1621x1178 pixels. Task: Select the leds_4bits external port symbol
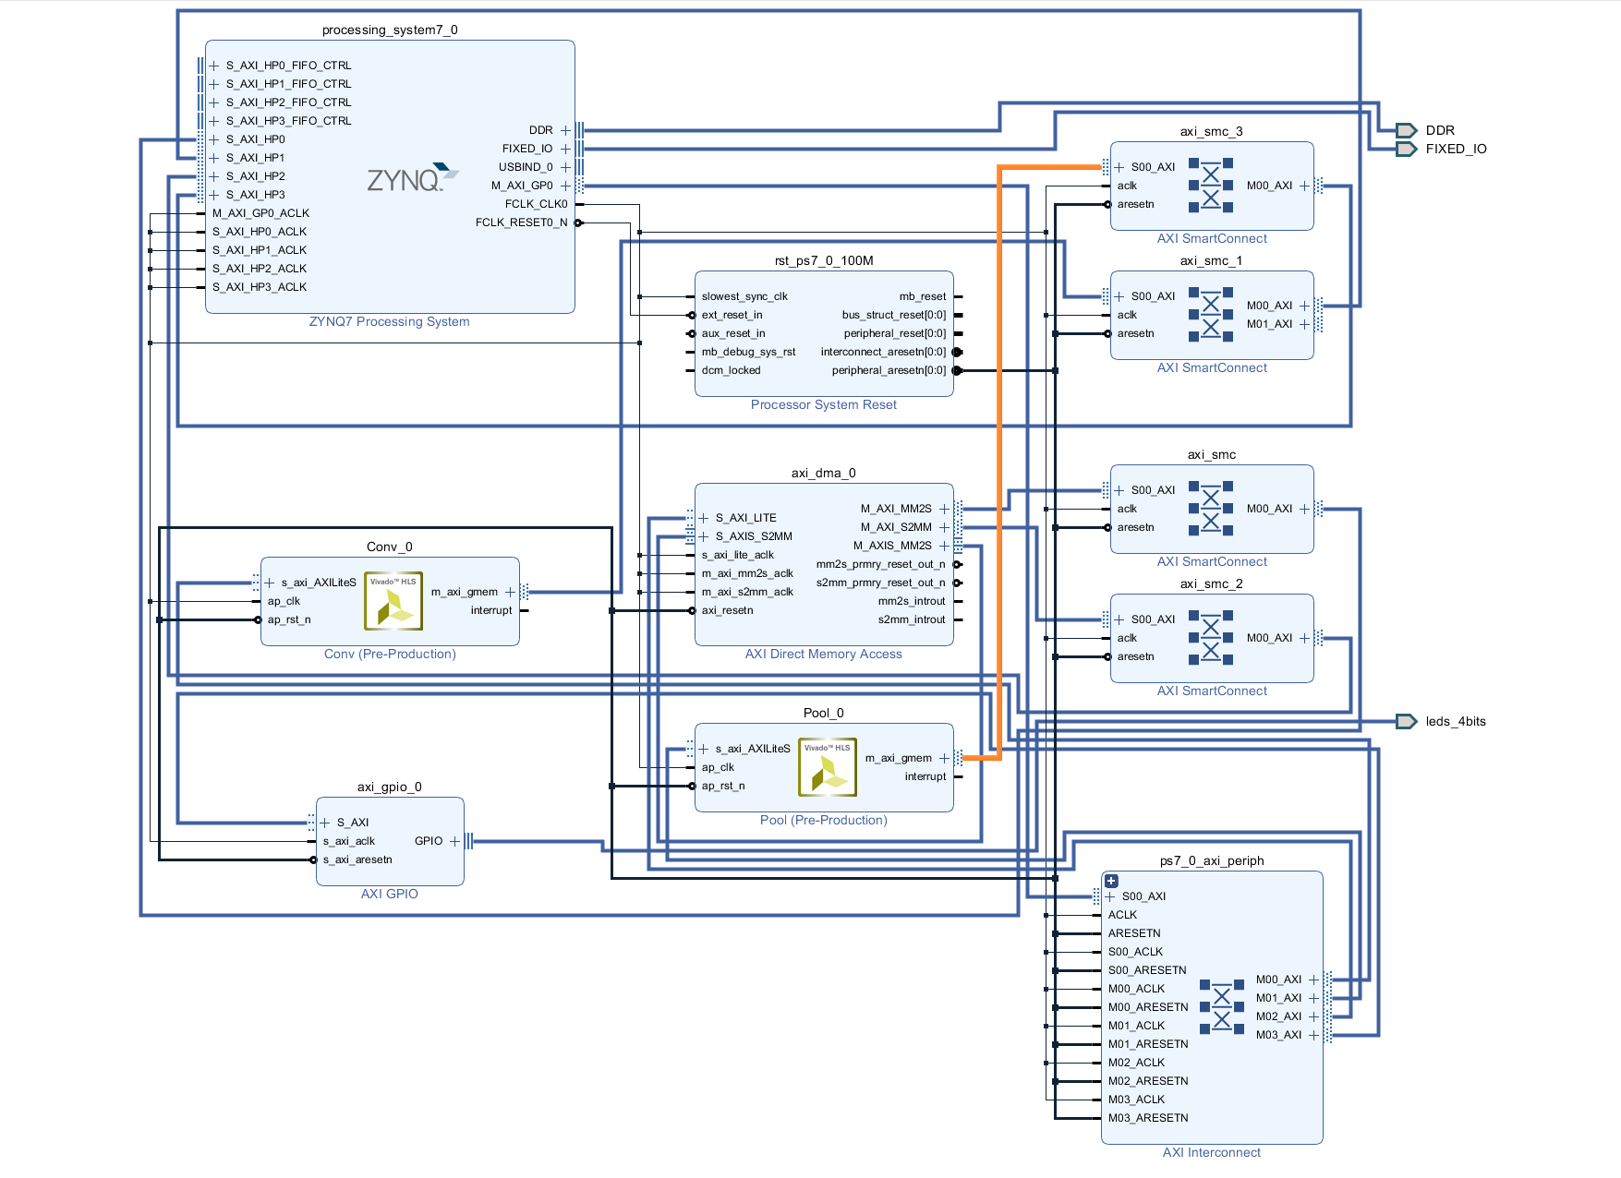1406,721
